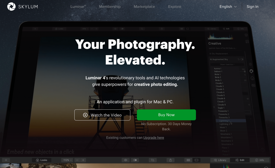This screenshot has width=275, height=168.
Task: Click the zoom out minus icon
Action: coord(77,160)
